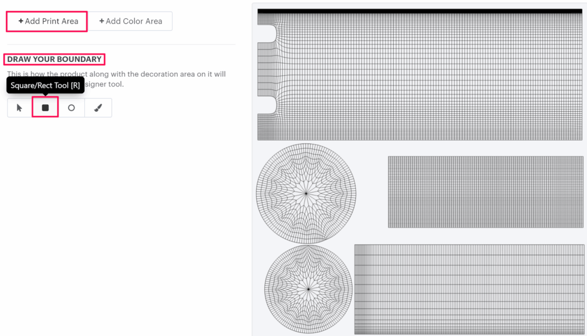
Task: Click the DRAW YOUR BOUNDARY heading
Action: point(54,59)
